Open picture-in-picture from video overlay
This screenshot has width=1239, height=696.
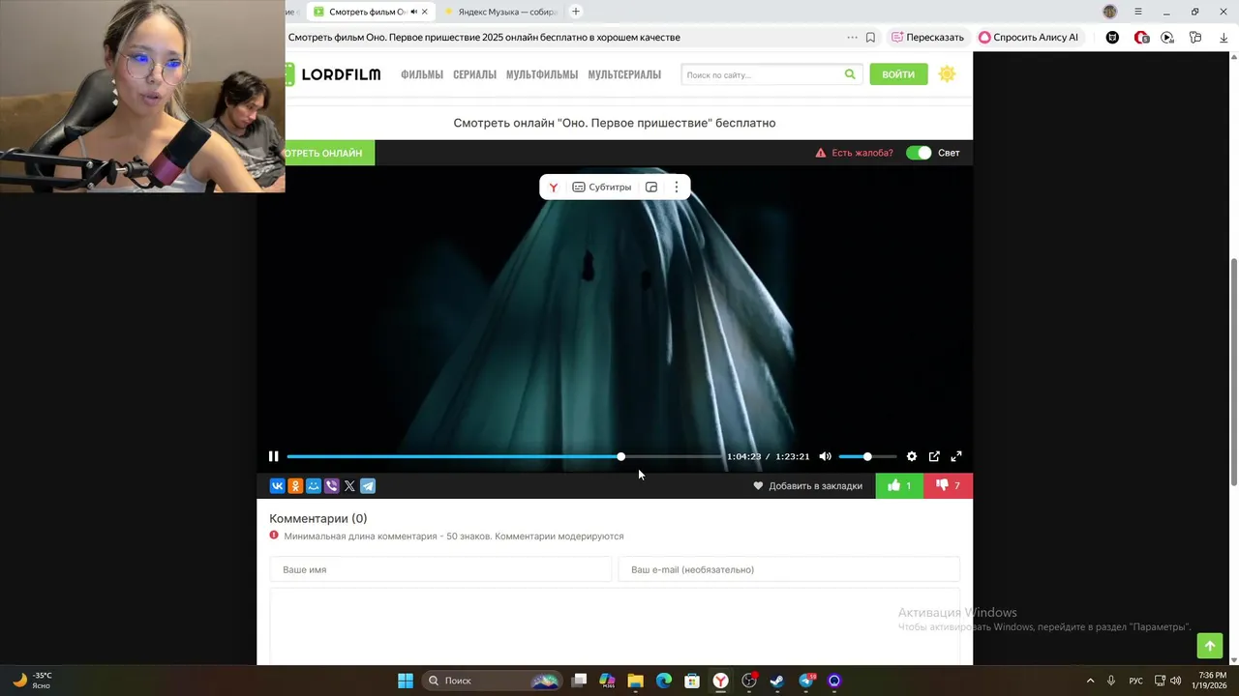pyautogui.click(x=651, y=188)
